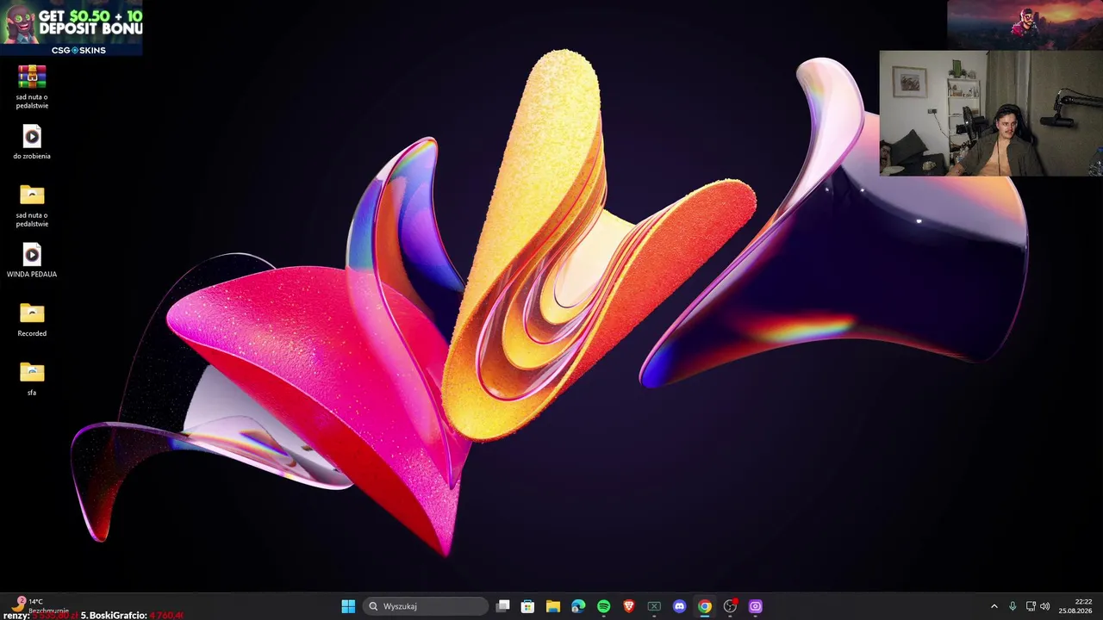Open OBS Studio from the taskbar
This screenshot has width=1103, height=620.
click(x=730, y=606)
